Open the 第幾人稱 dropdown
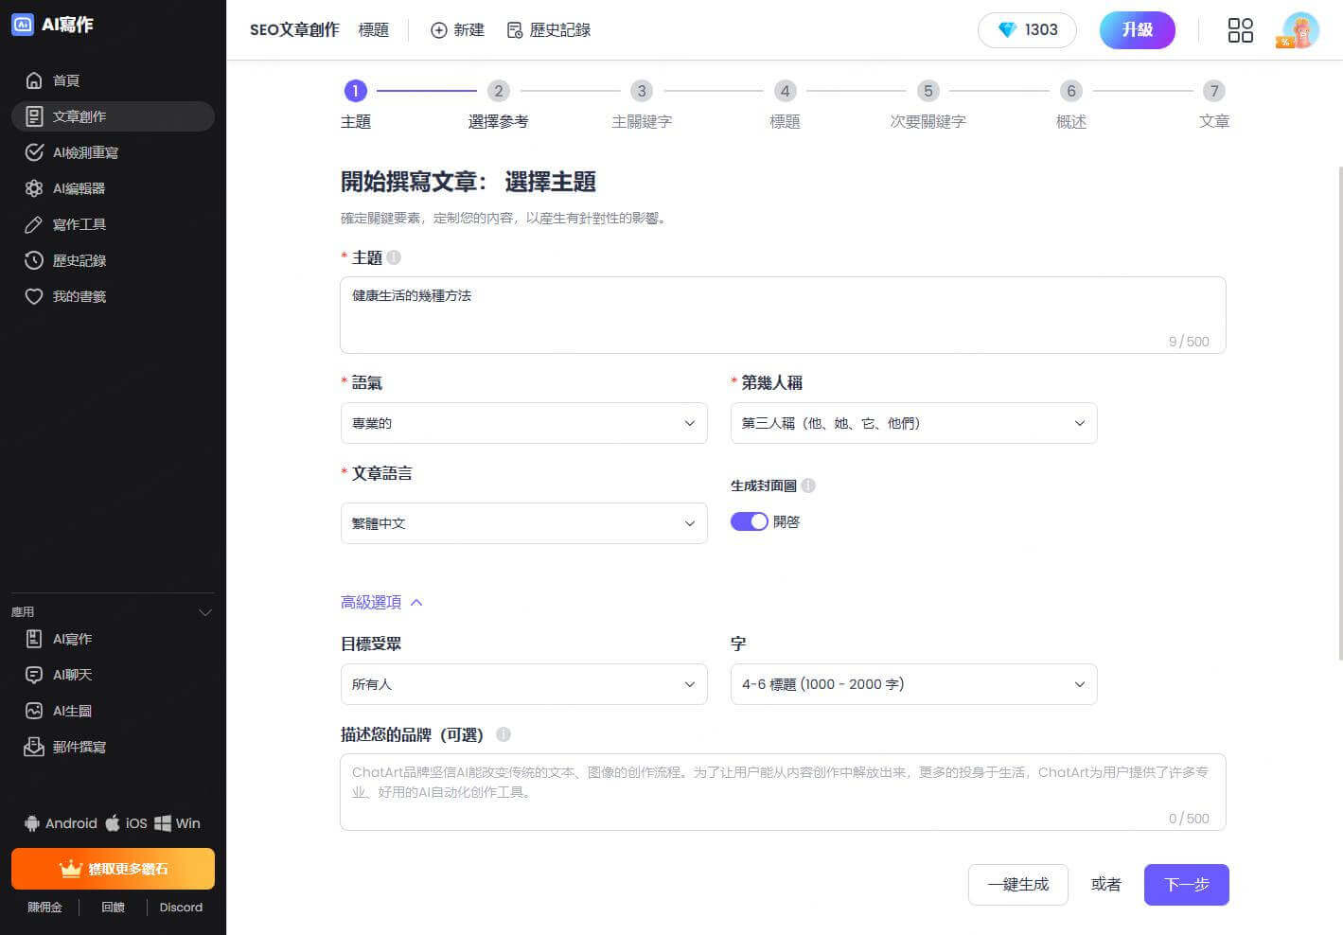1343x935 pixels. (913, 423)
